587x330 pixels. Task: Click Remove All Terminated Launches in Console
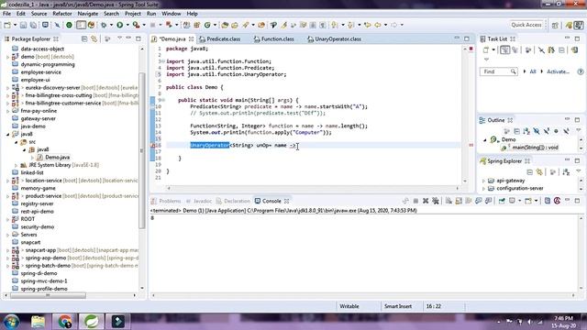[x=436, y=201]
